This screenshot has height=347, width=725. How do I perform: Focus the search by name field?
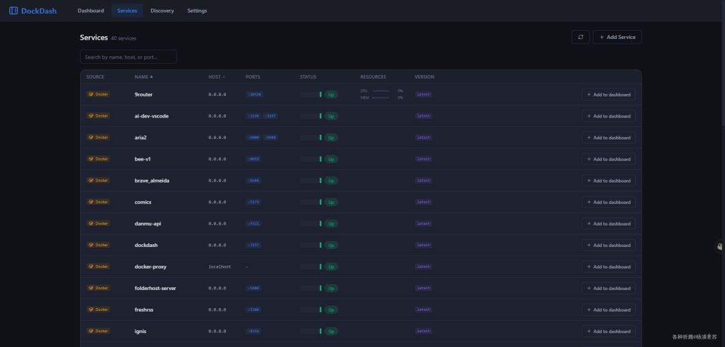tap(128, 57)
